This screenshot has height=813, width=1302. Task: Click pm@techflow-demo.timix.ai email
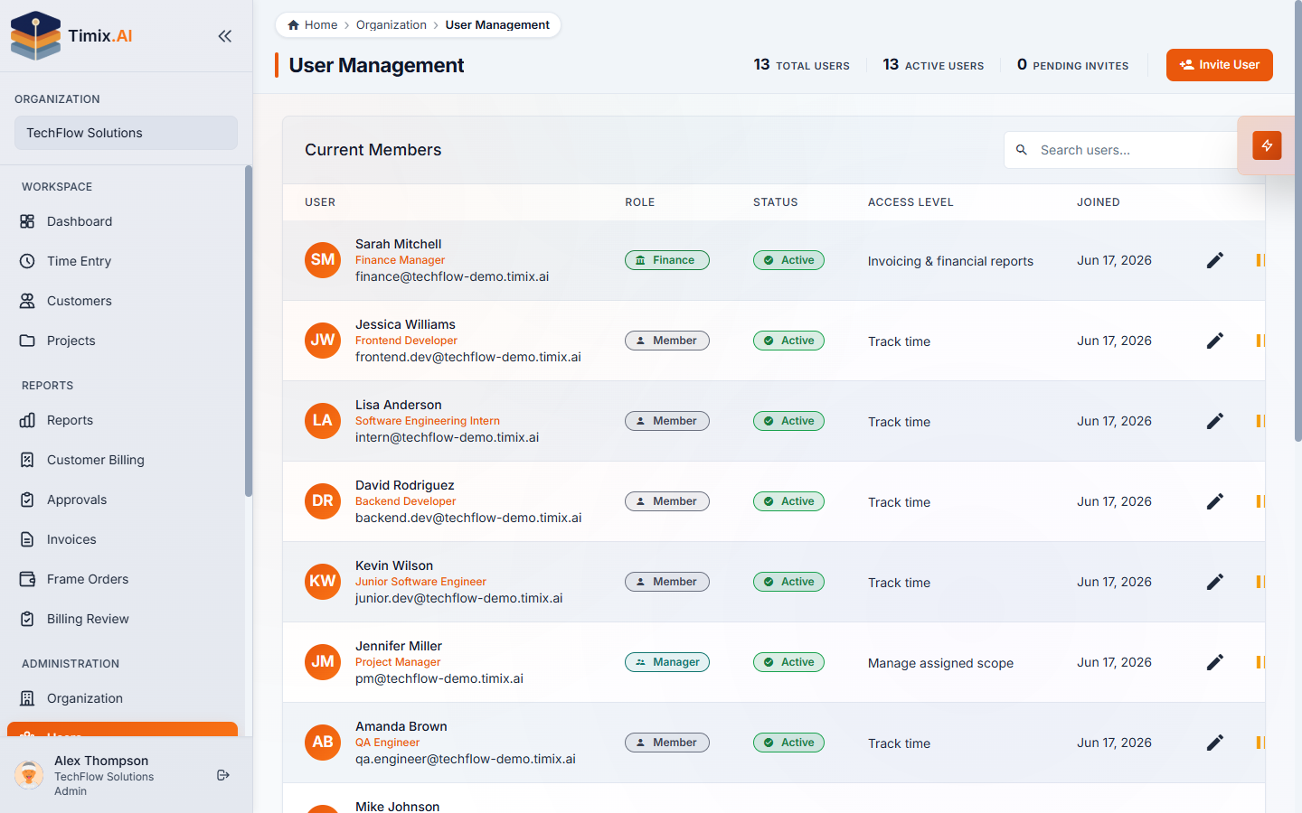[439, 678]
